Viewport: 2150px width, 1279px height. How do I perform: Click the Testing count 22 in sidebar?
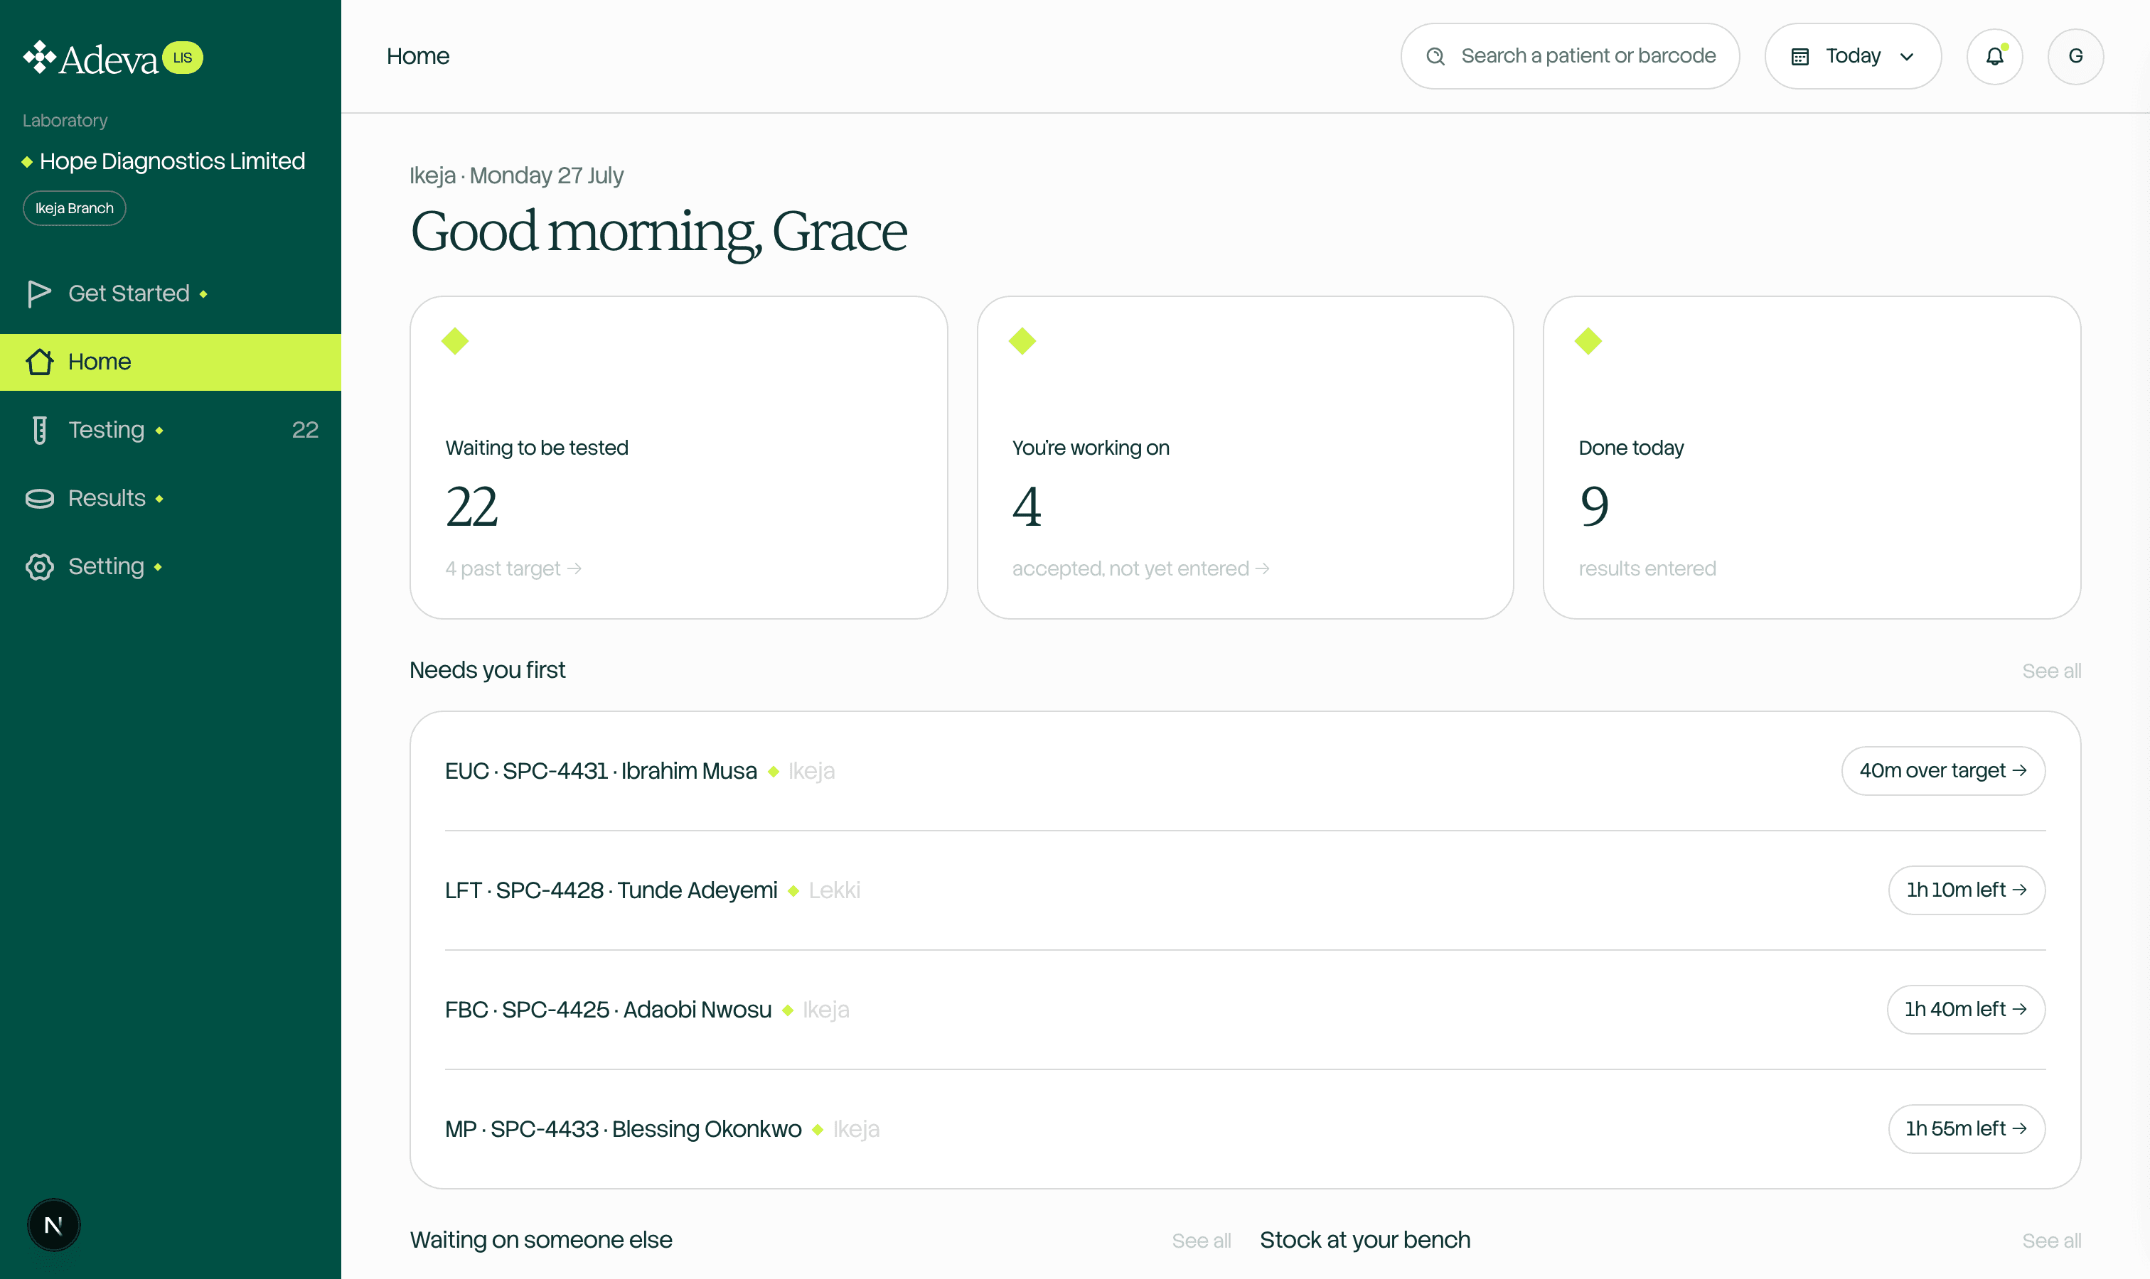(305, 430)
